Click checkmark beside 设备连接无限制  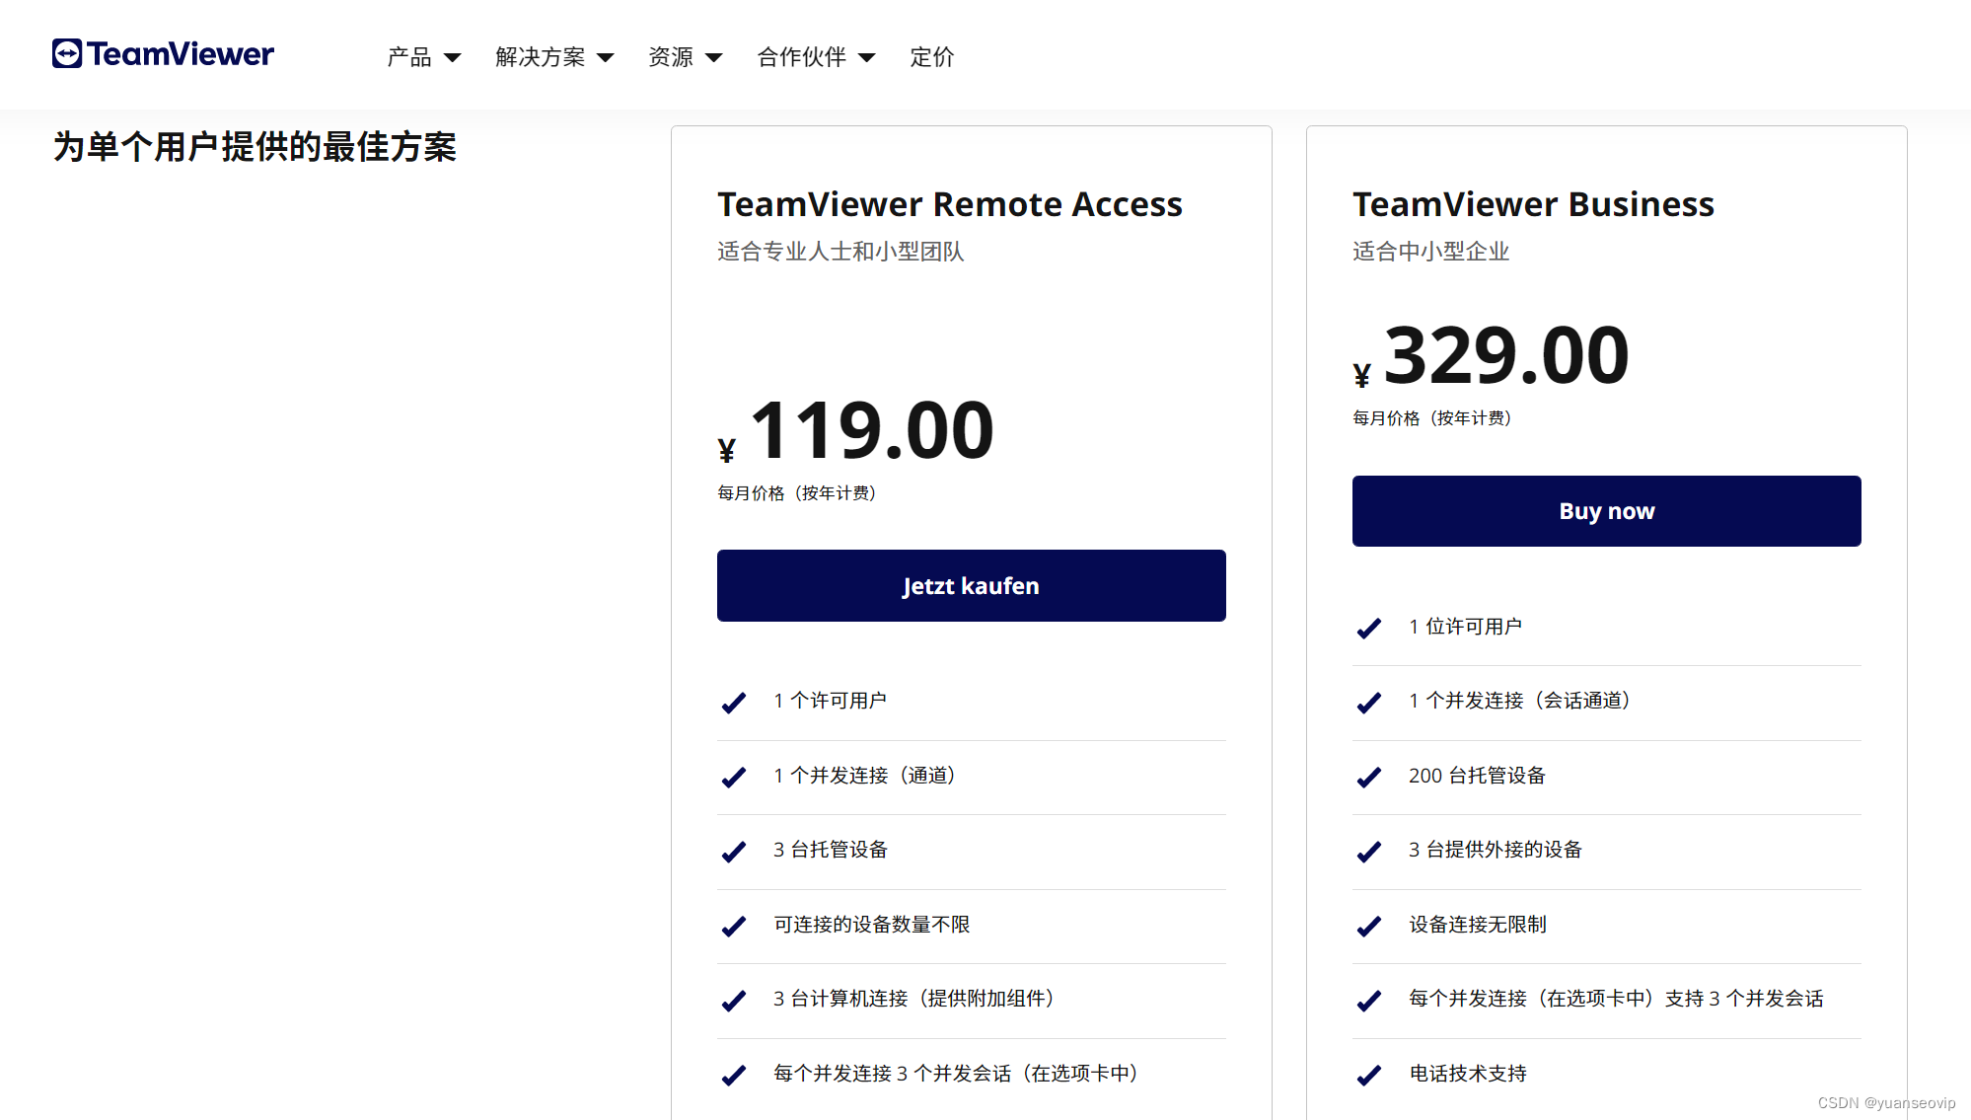coord(1368,926)
